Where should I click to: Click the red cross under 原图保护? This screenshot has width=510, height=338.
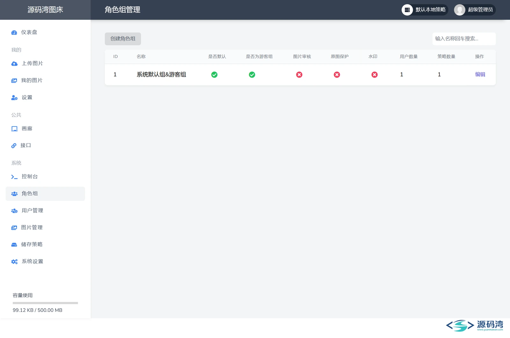337,75
